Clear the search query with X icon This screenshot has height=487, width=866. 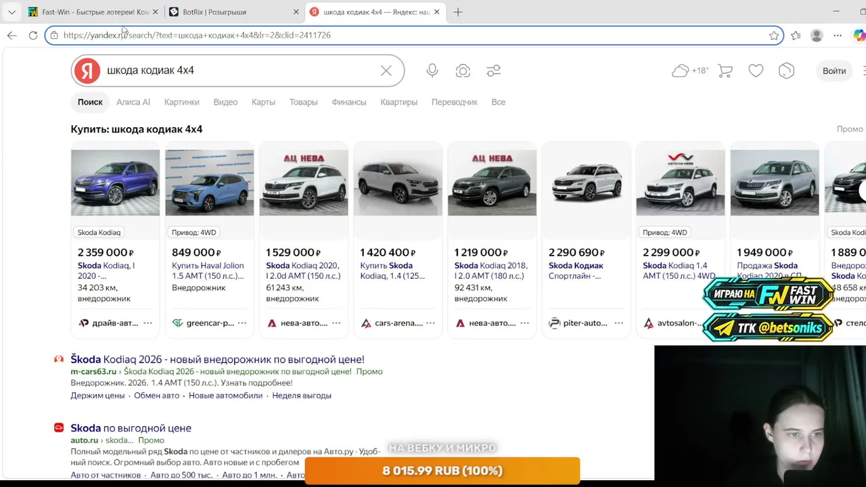click(386, 70)
